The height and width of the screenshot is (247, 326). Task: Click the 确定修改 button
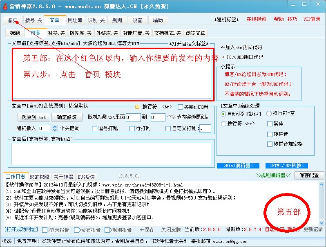(67, 117)
